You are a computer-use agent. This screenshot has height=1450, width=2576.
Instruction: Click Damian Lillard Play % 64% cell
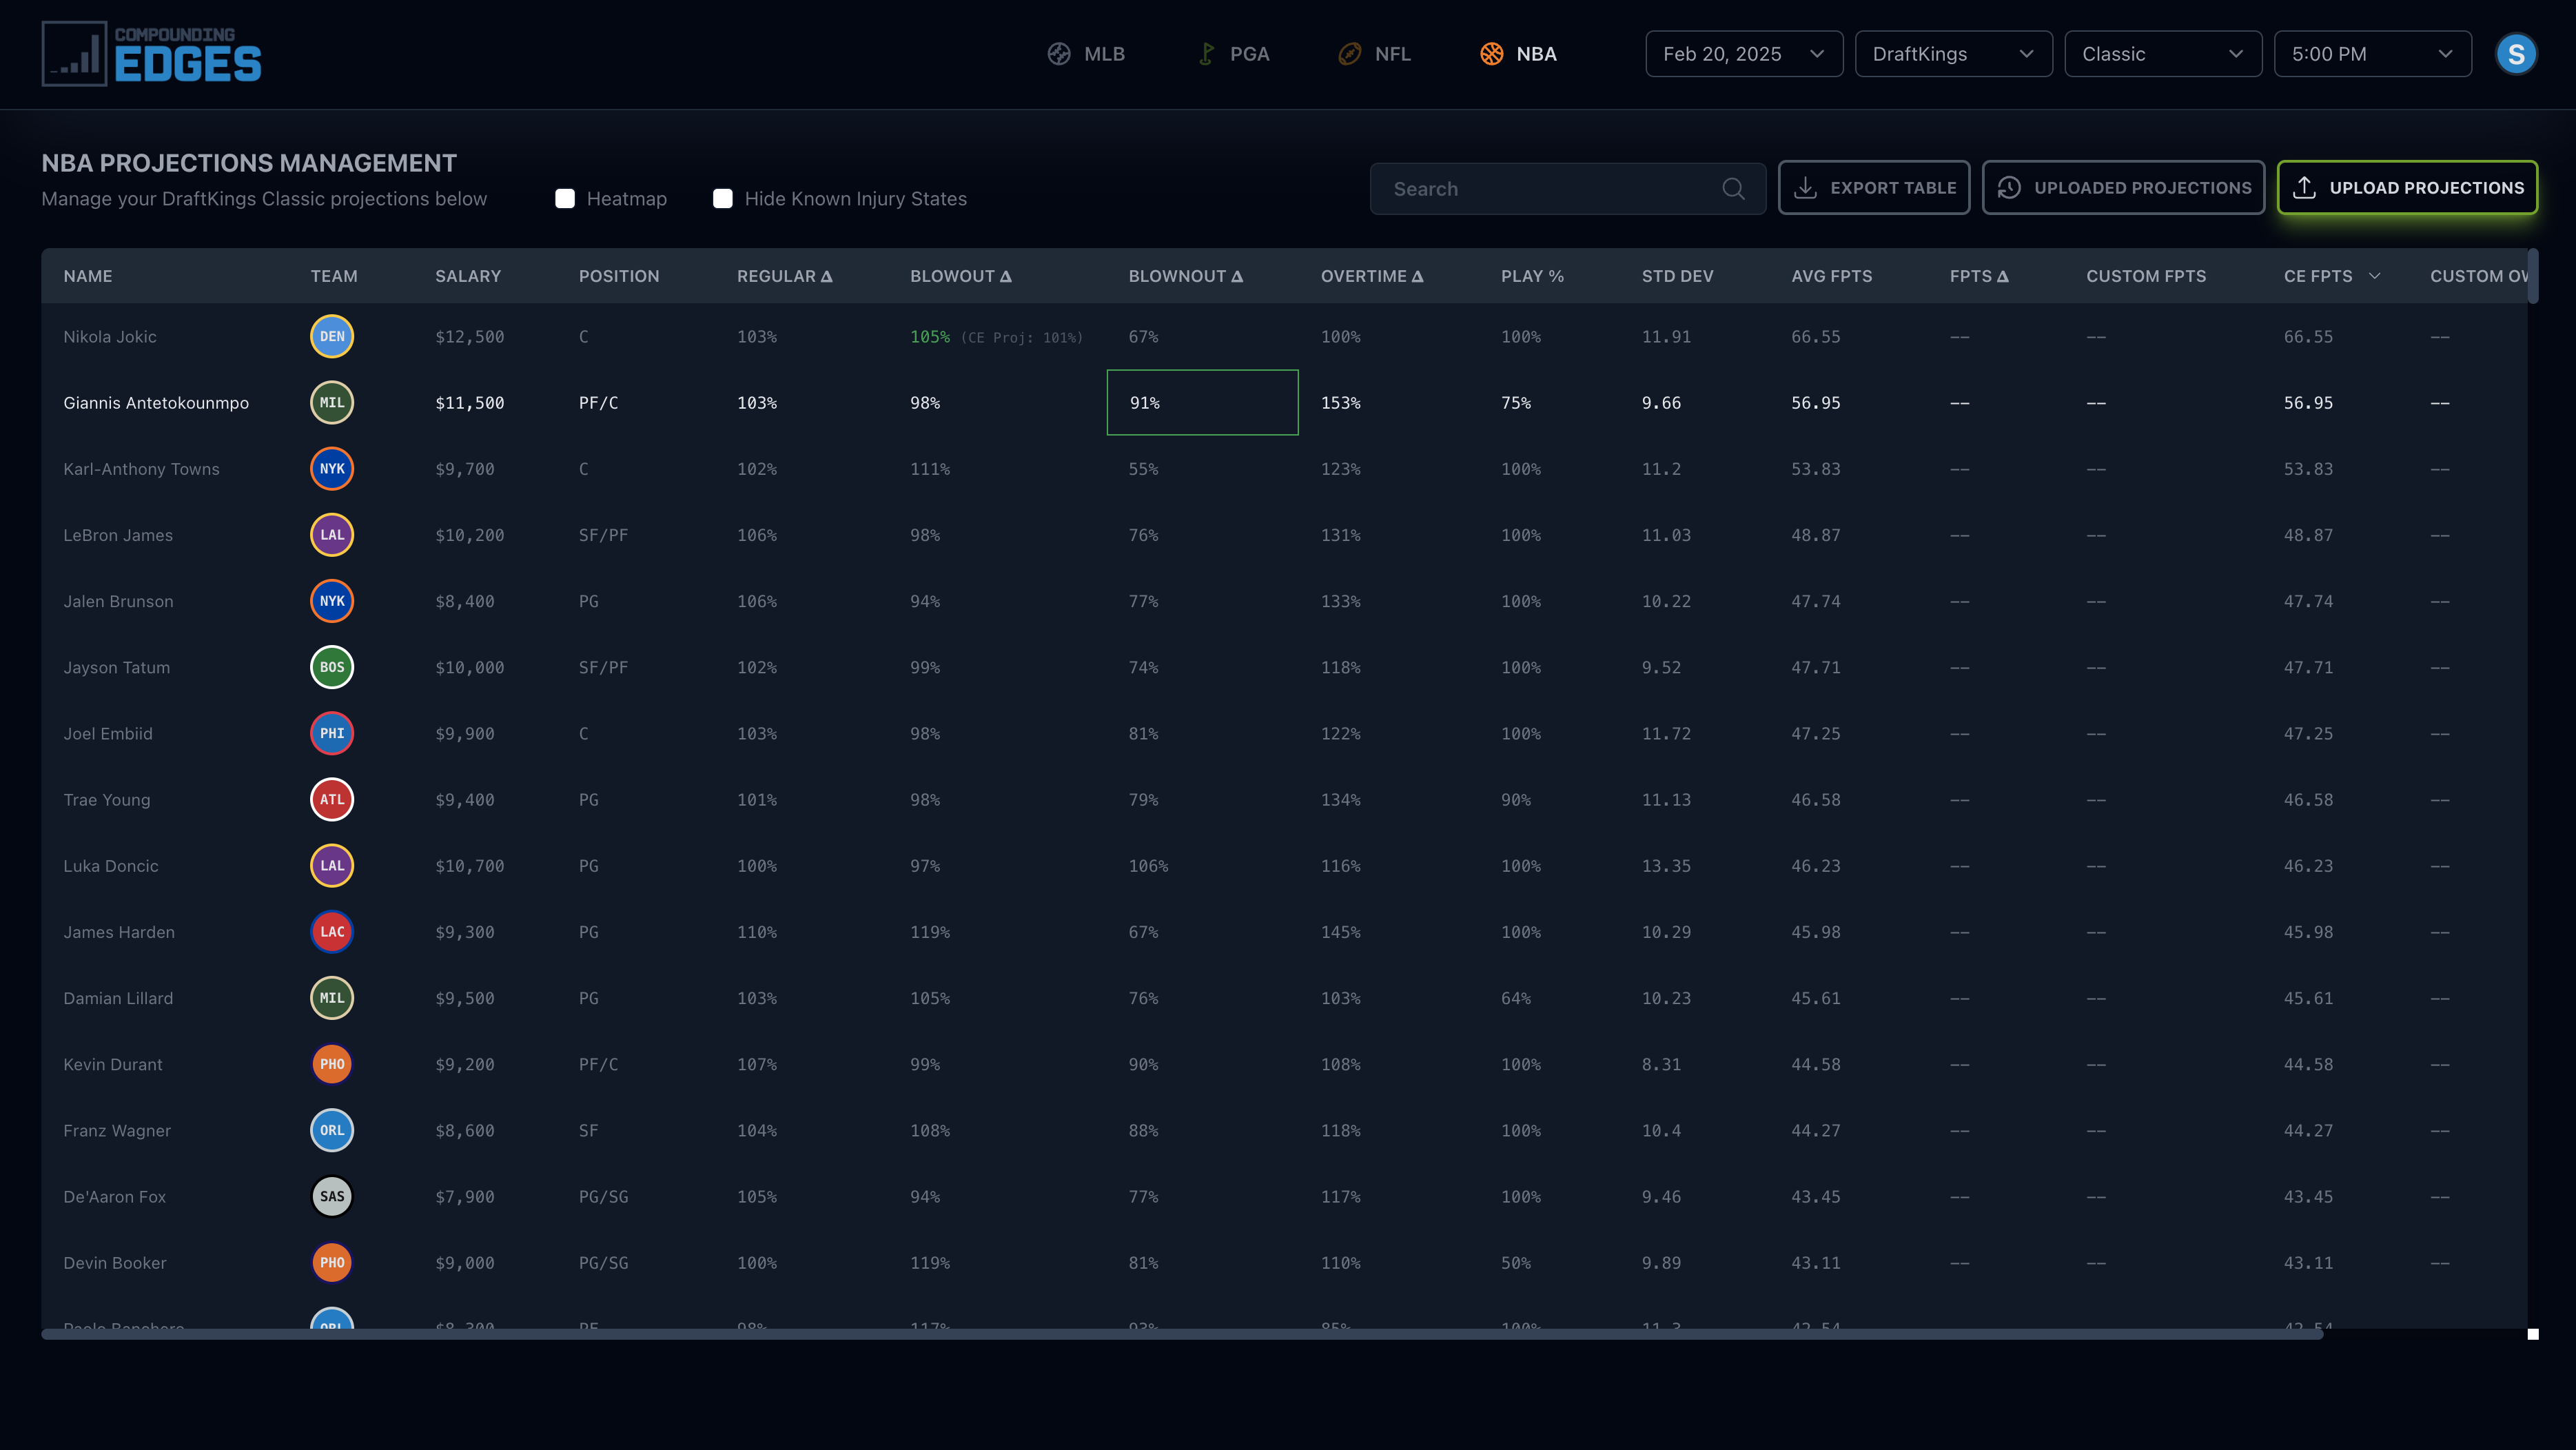coord(1516,998)
